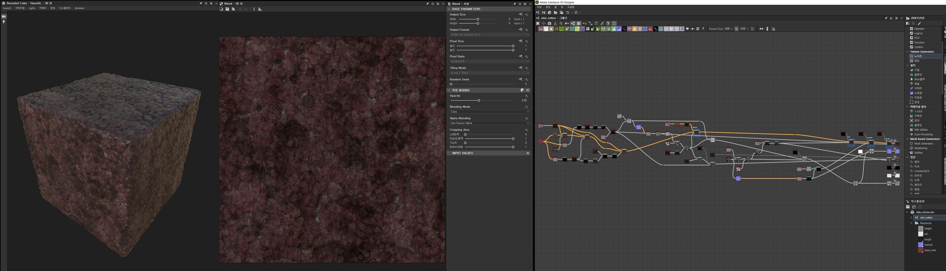Toggle Output Size inheritance icon
The height and width of the screenshot is (271, 946).
(x=520, y=15)
